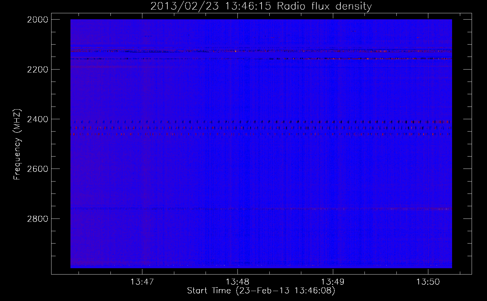Click the plot title "2013/02/23 13:46:15 Radio flux density"
The width and height of the screenshot is (487, 301).
[x=261, y=6]
